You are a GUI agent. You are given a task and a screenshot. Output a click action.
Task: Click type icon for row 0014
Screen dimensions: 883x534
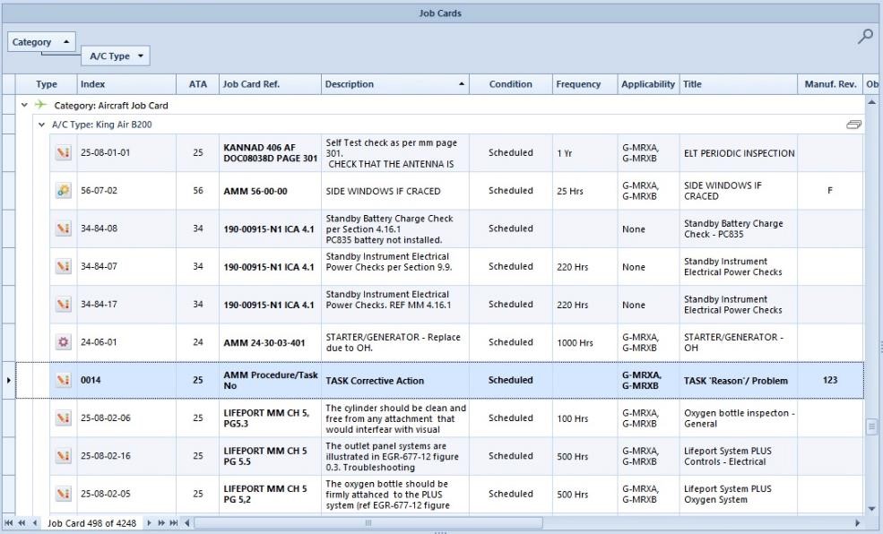tap(64, 381)
